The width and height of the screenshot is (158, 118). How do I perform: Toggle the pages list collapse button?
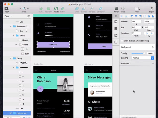pos(29,16)
